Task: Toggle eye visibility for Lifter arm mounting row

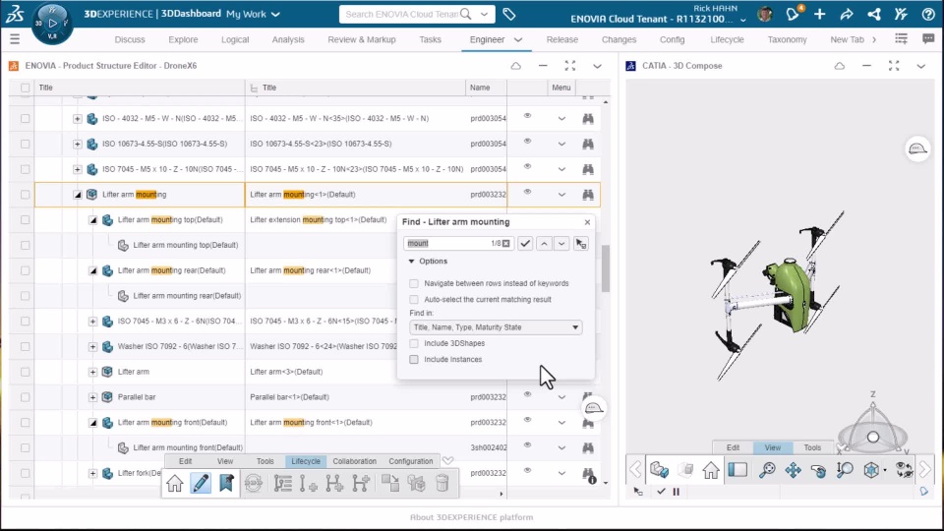Action: coord(527,192)
